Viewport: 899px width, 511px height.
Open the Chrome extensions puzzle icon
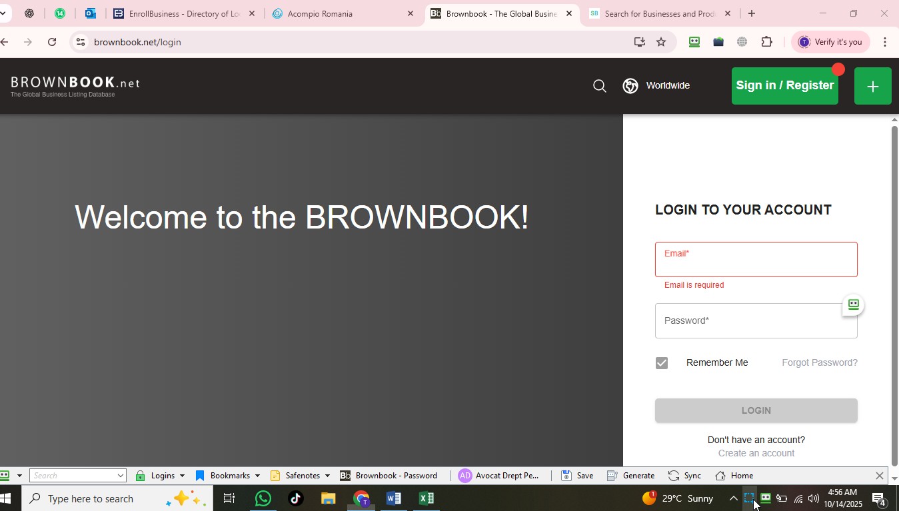[x=766, y=42]
